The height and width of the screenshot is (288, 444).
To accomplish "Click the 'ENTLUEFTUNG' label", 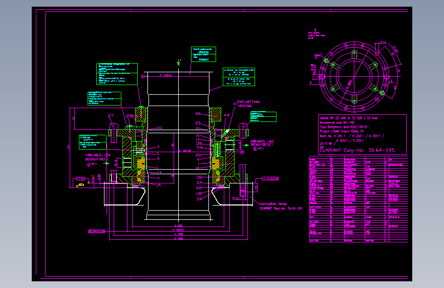I will coord(248,102).
